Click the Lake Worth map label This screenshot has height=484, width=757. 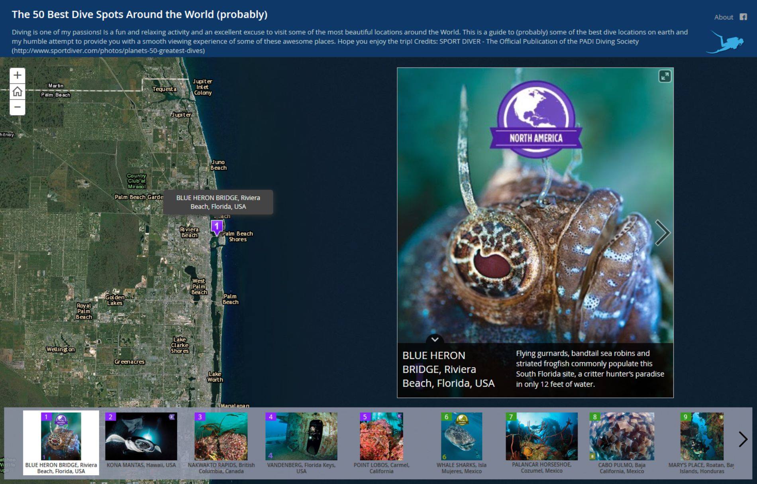point(215,377)
